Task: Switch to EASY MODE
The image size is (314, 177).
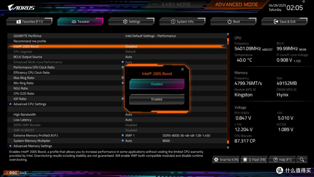Action: pyautogui.click(x=176, y=4)
